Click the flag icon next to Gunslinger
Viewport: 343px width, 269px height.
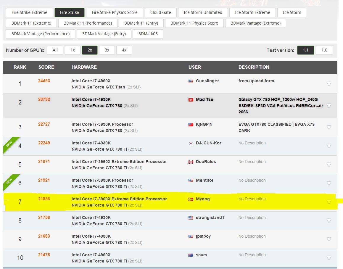click(191, 81)
